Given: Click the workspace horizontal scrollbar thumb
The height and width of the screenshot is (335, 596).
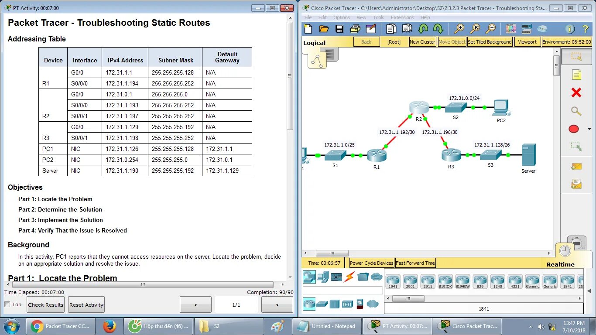Looking at the screenshot, I should coord(332,253).
